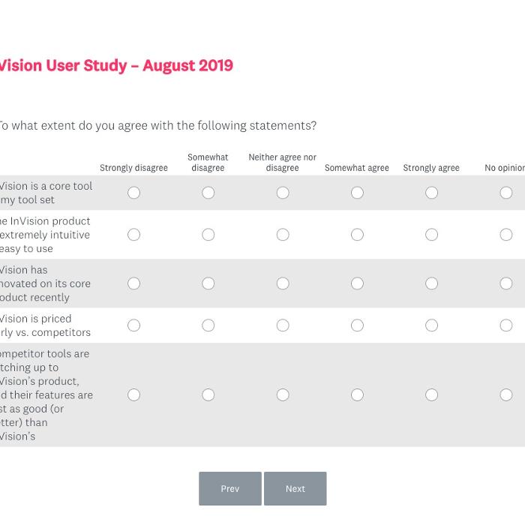This screenshot has width=525, height=525.
Task: Select Strongly agree for core tool statement
Action: click(431, 193)
